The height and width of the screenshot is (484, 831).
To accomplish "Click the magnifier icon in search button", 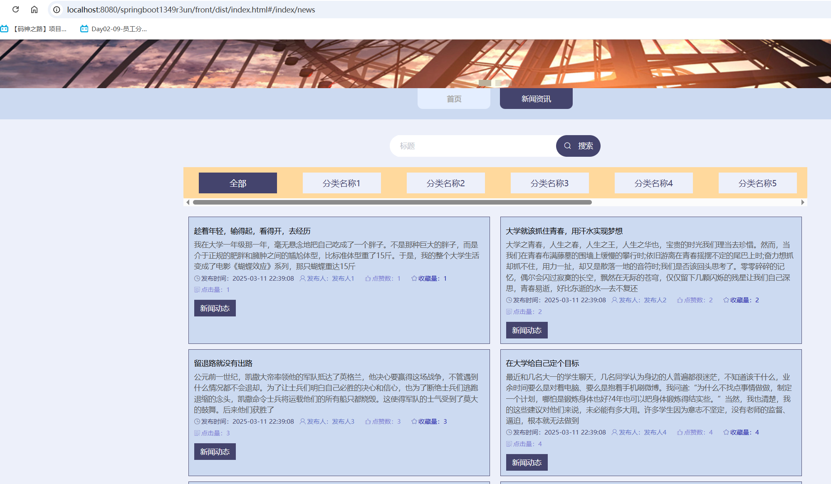I will click(567, 146).
